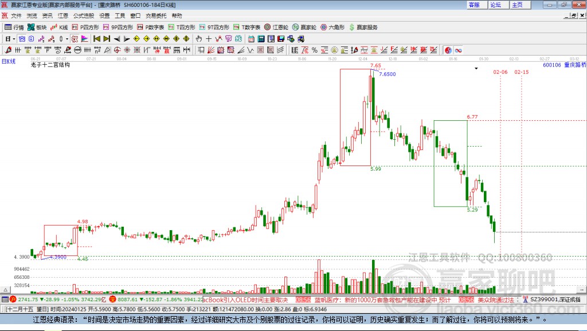The image size is (587, 331).
Task: Click the 6.77 price level label
Action: (x=472, y=117)
